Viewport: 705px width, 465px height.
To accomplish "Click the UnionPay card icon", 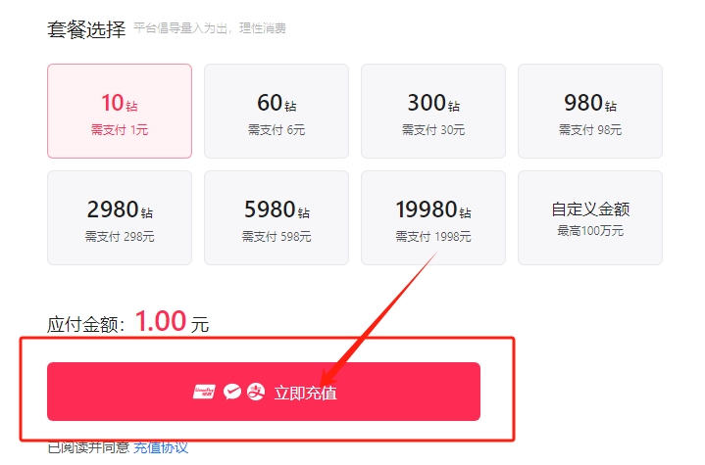I will [205, 392].
